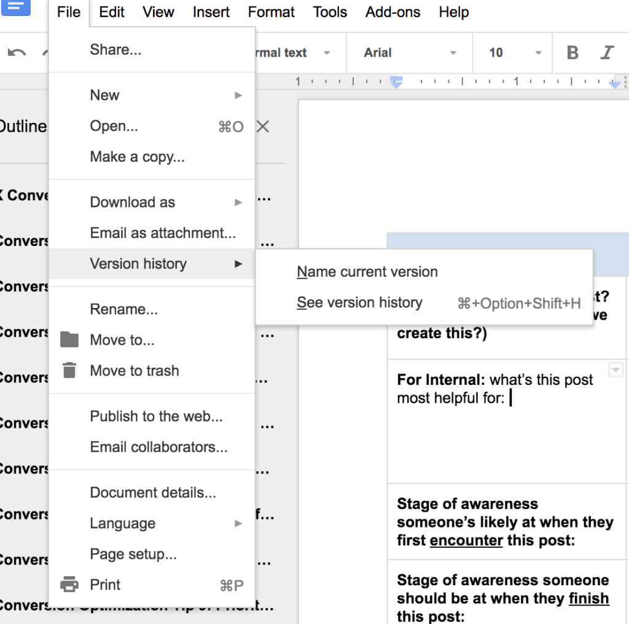Open the Google Docs home screen icon
Screen dimensions: 629x624
[17, 9]
